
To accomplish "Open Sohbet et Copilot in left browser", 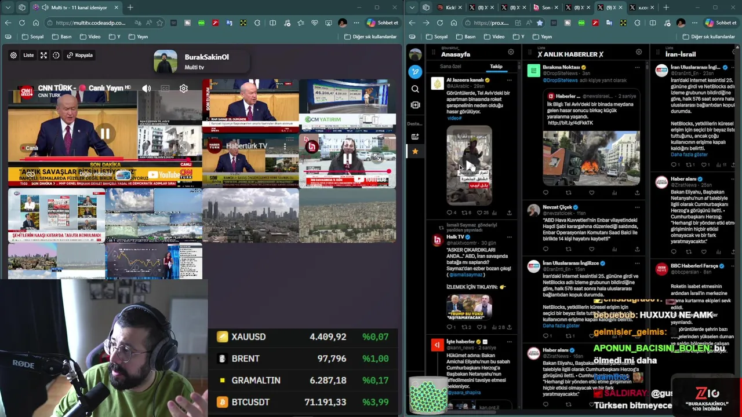I will coord(383,23).
